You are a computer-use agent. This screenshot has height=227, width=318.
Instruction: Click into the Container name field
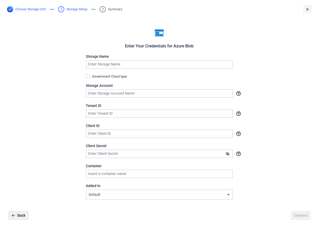point(159,174)
